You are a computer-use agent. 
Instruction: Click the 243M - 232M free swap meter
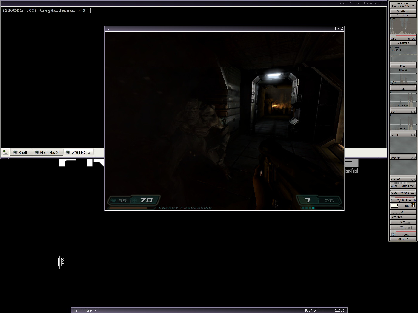pos(403,193)
